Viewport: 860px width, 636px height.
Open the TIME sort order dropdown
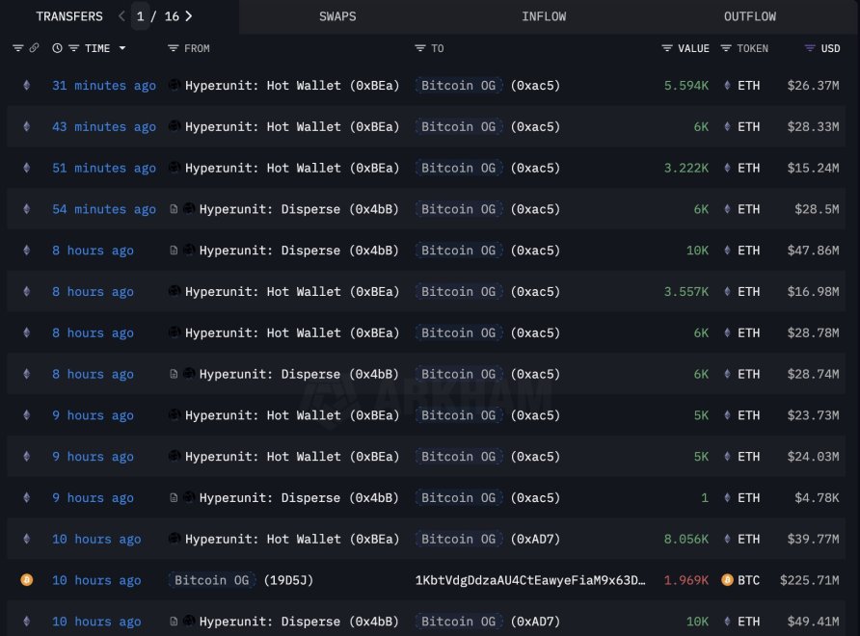[x=121, y=48]
